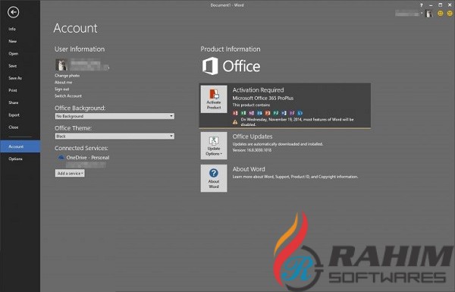Click the profile picture in title bar
455x292 pixels.
(428, 14)
